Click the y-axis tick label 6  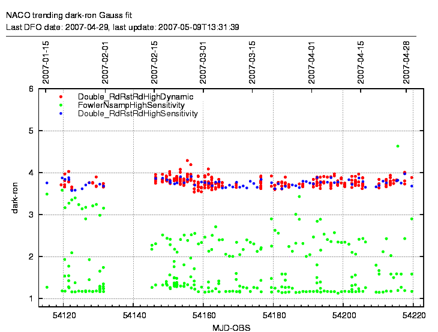tap(31, 89)
